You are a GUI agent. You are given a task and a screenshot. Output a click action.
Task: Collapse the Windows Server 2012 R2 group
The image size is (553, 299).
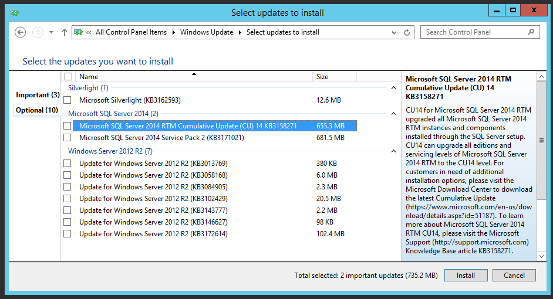[x=393, y=151]
